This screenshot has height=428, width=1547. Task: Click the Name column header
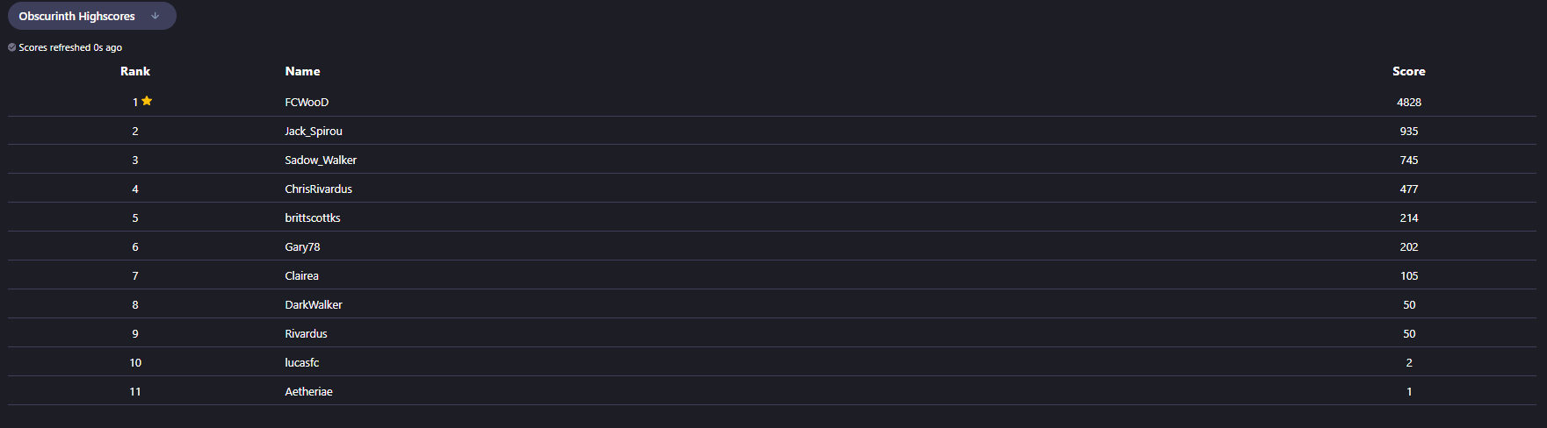(x=302, y=71)
